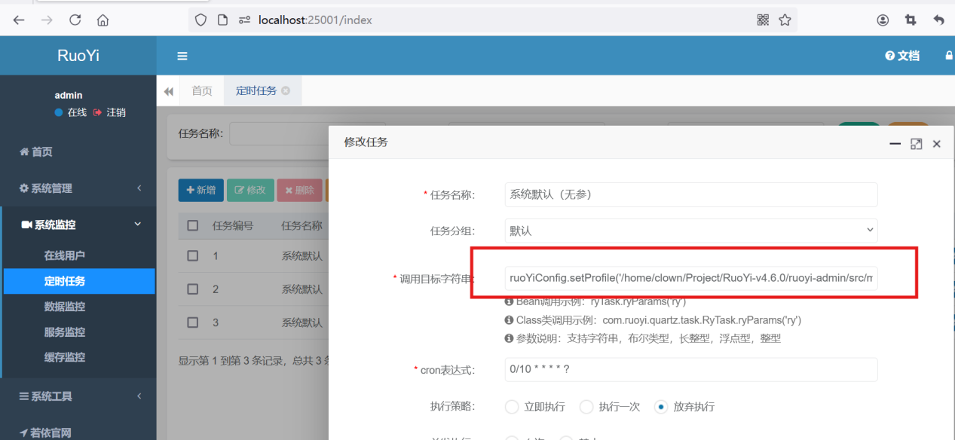Check the checkbox for task row 2
The width and height of the screenshot is (955, 440).
pos(193,289)
